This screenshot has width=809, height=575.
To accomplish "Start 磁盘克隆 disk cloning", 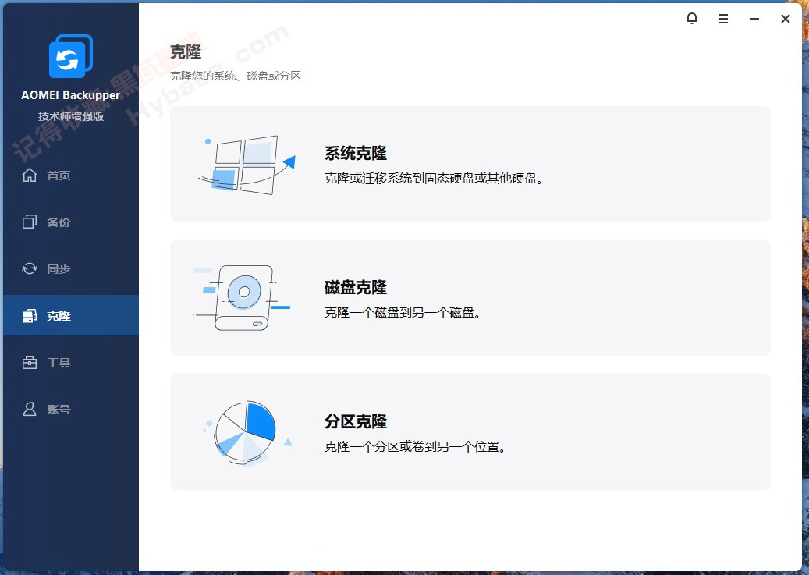I will (355, 287).
